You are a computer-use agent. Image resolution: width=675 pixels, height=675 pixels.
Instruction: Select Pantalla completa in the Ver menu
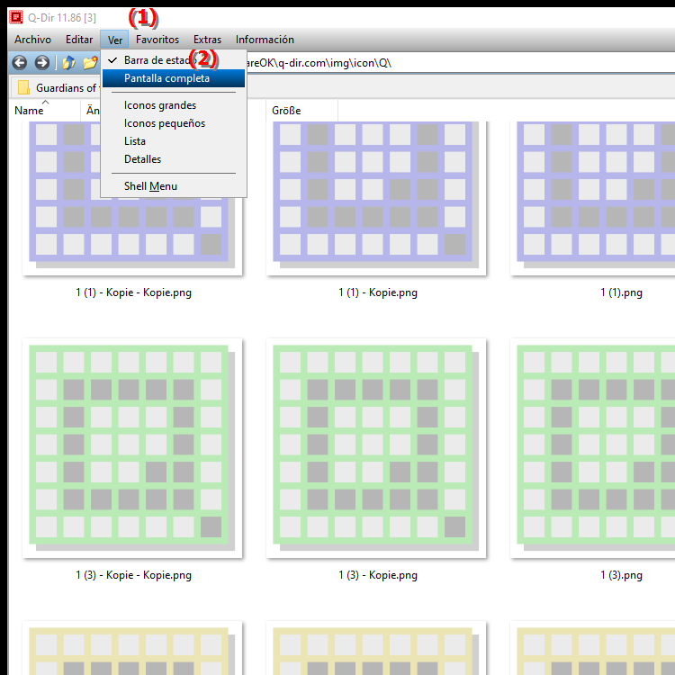(174, 78)
